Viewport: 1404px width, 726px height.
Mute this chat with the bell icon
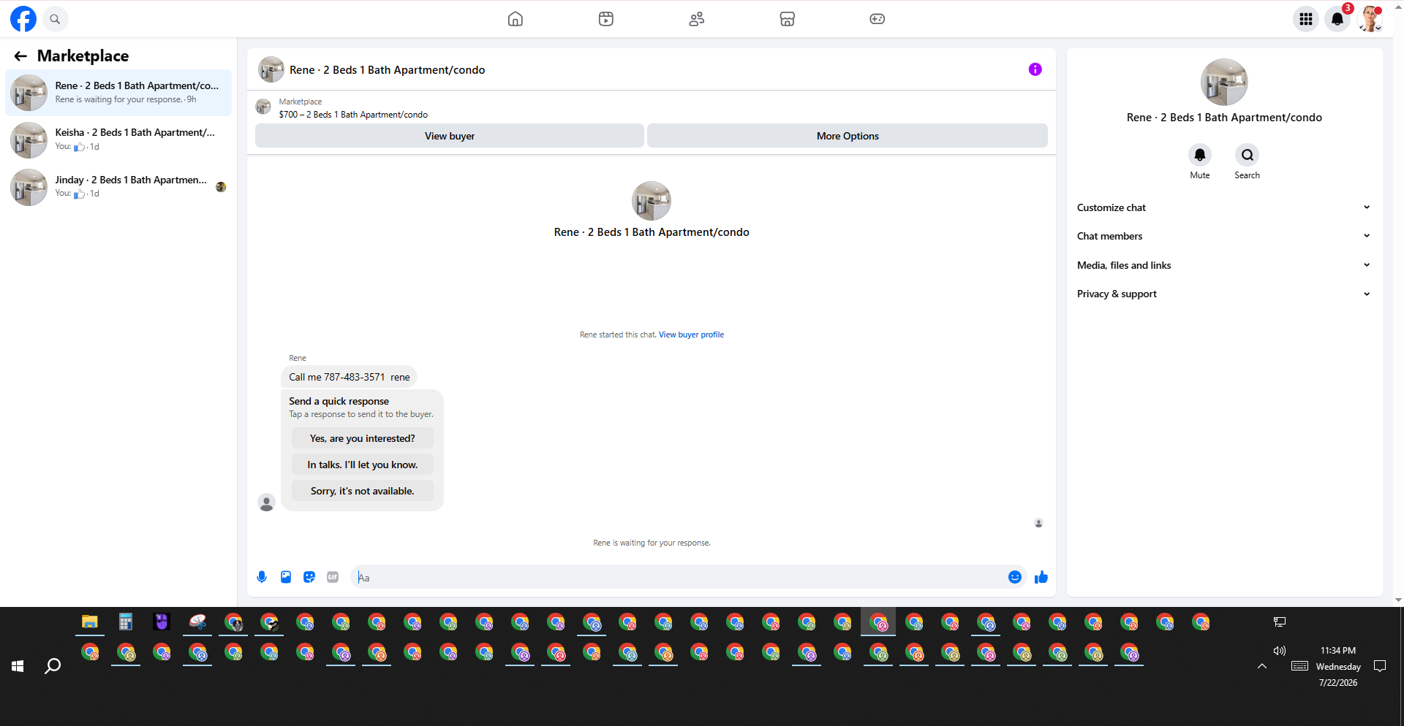1200,155
